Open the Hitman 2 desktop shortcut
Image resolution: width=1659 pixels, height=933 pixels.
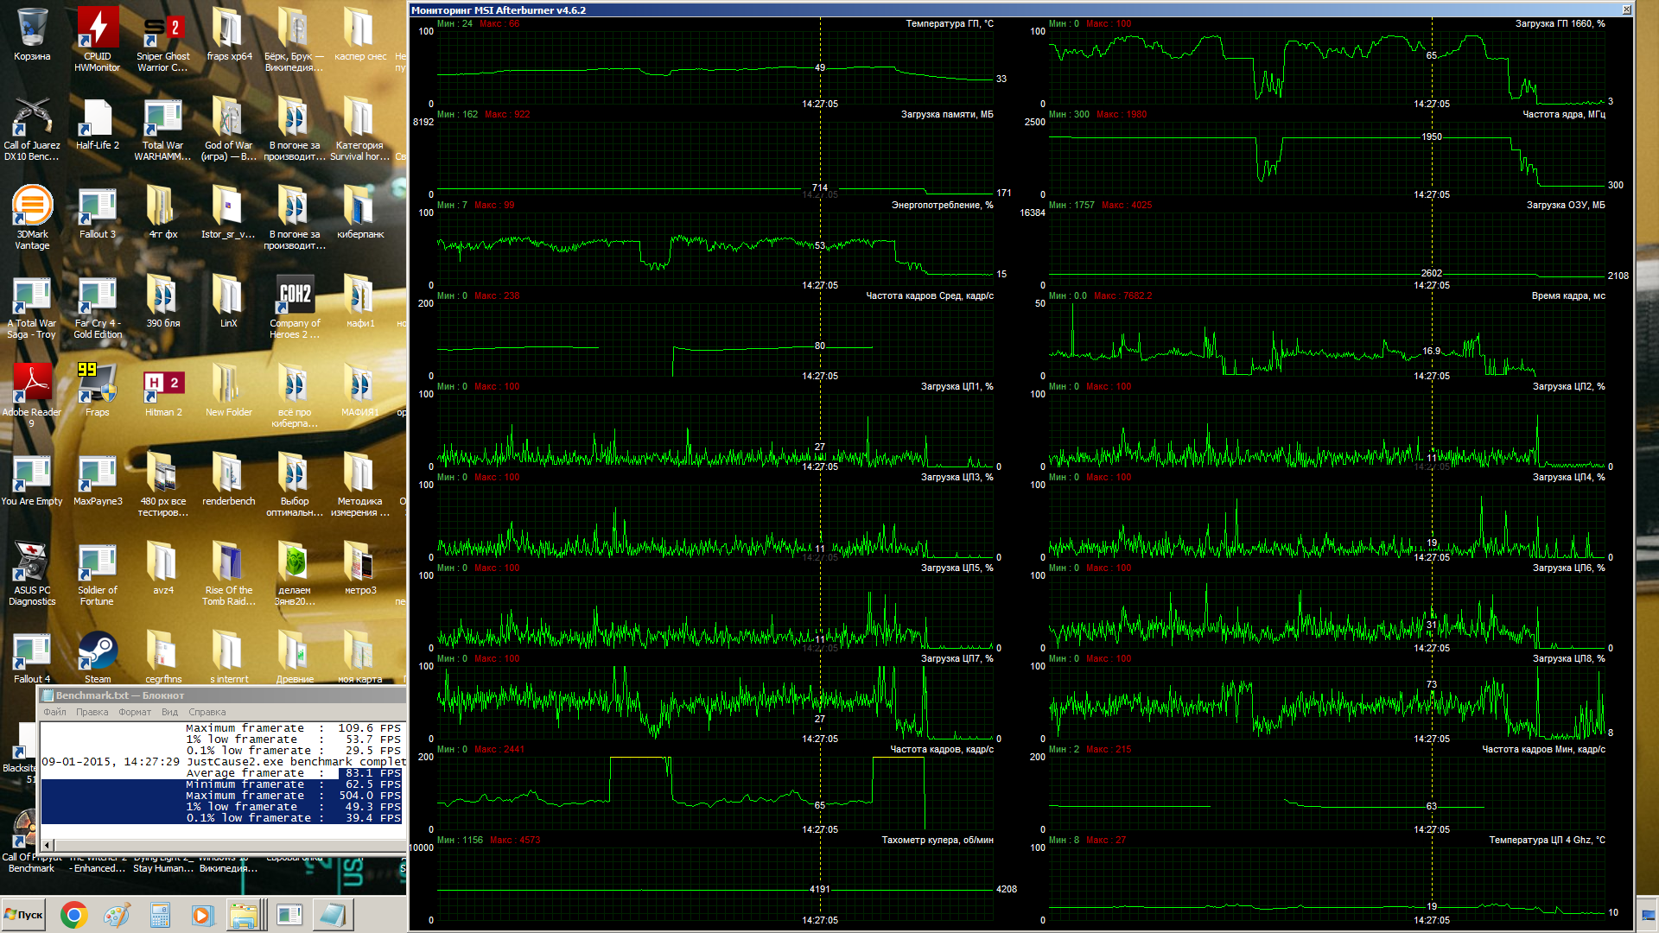[x=162, y=384]
